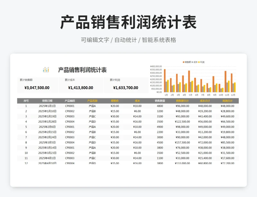
Task: Click the sales total ¥122,500.00
Action: (x=182, y=122)
